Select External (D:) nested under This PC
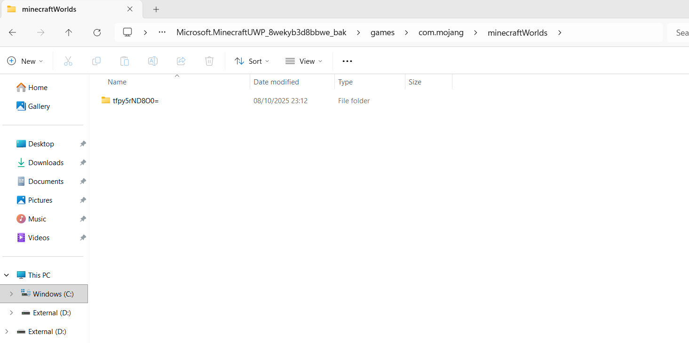This screenshot has height=343, width=689. 52,313
